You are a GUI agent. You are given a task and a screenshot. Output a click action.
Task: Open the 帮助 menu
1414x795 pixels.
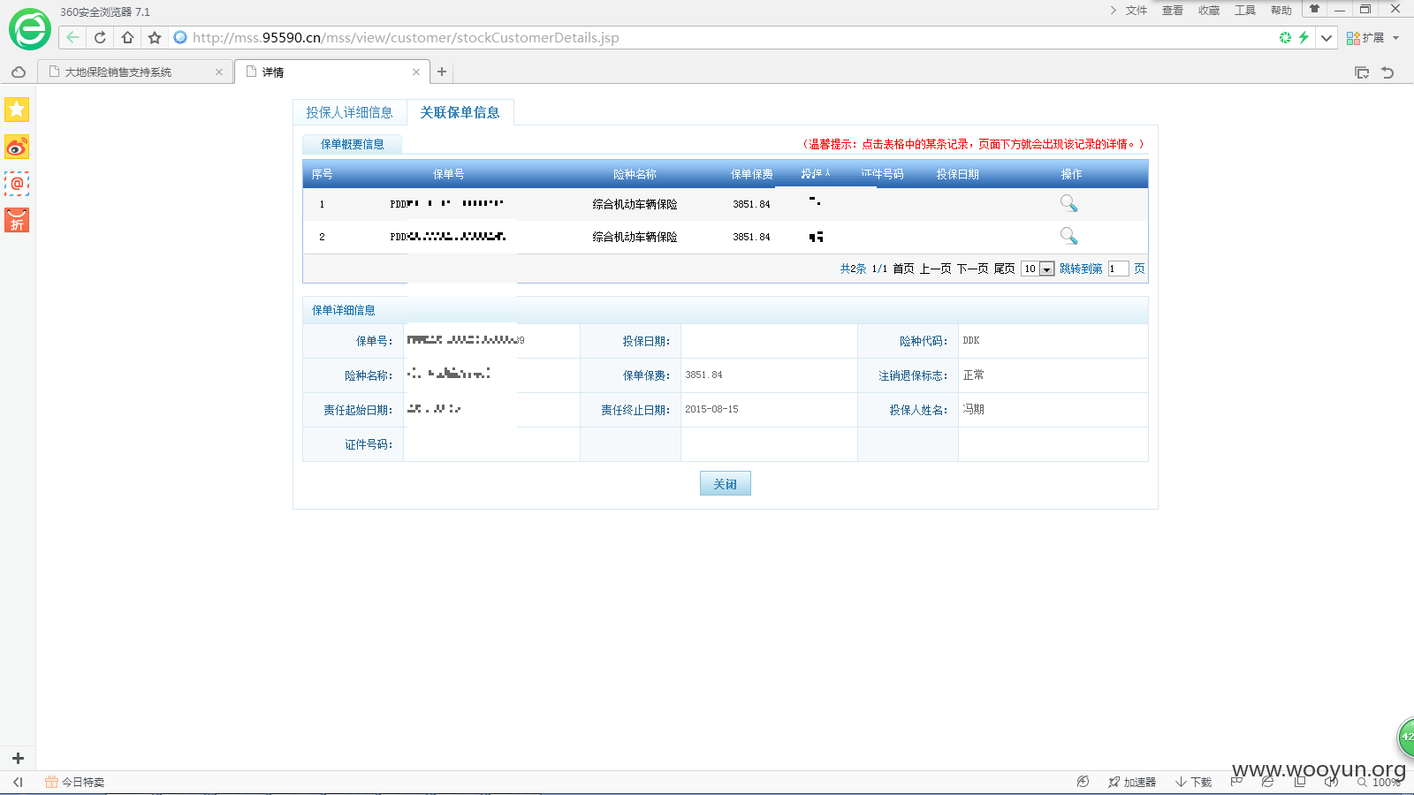click(1281, 11)
